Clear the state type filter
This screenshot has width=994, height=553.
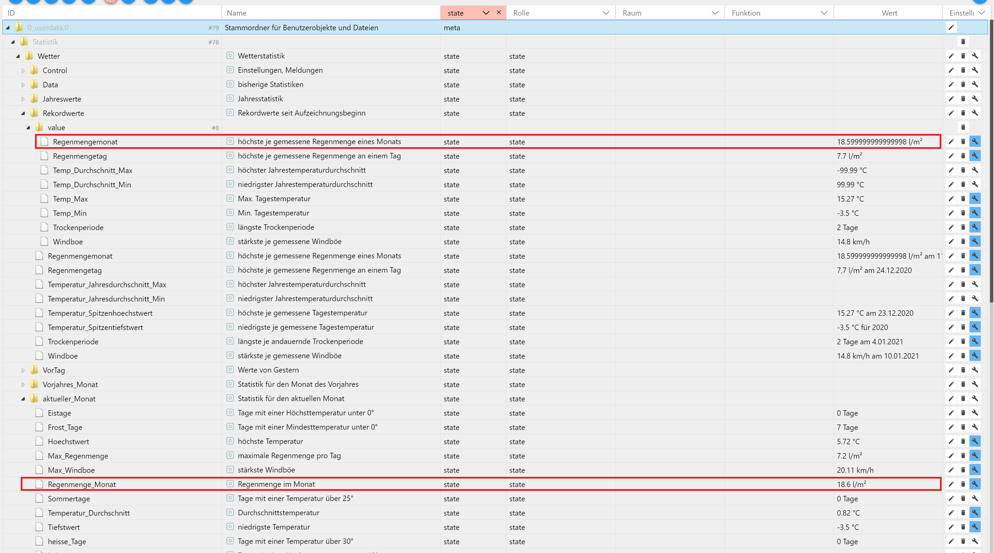point(499,12)
